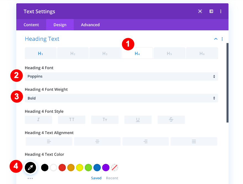This screenshot has width=243, height=184.
Task: Open Heading Text section options menu
Action: click(222, 39)
